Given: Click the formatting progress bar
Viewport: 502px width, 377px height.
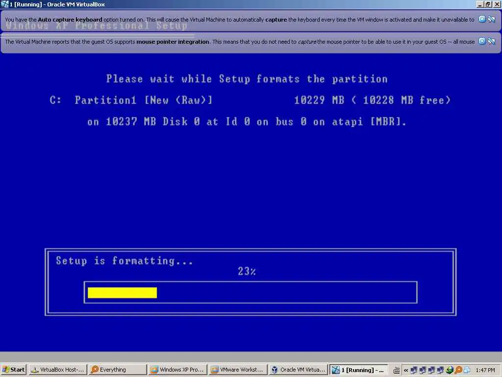Looking at the screenshot, I should click(x=251, y=293).
